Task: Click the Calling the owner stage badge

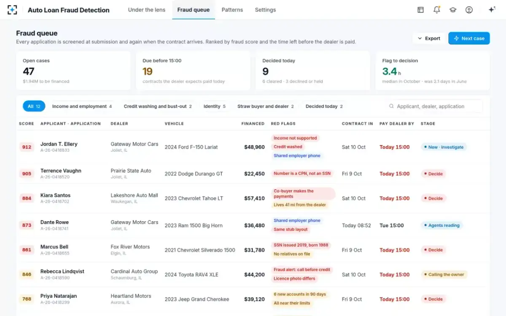Action: tap(444, 274)
